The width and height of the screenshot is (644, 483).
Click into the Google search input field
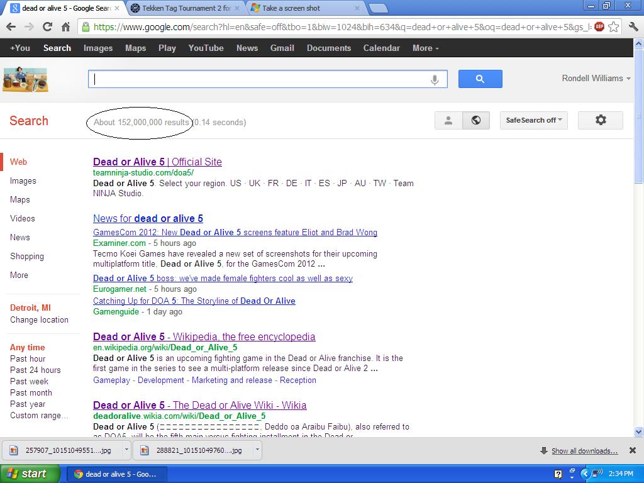click(x=258, y=79)
